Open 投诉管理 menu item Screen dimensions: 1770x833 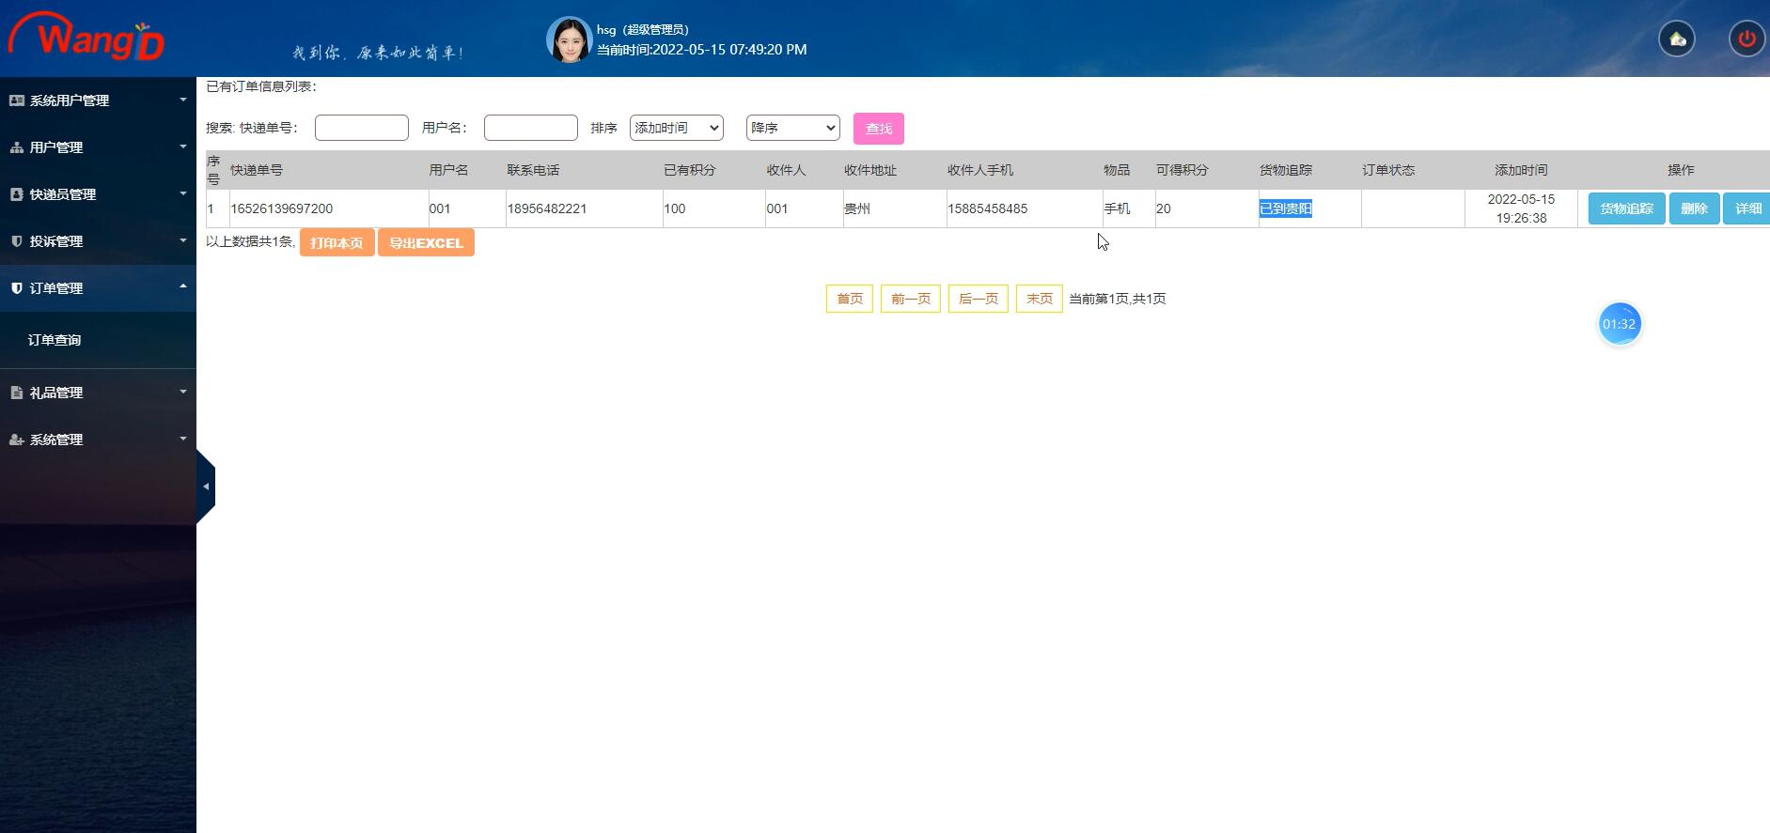pos(98,241)
